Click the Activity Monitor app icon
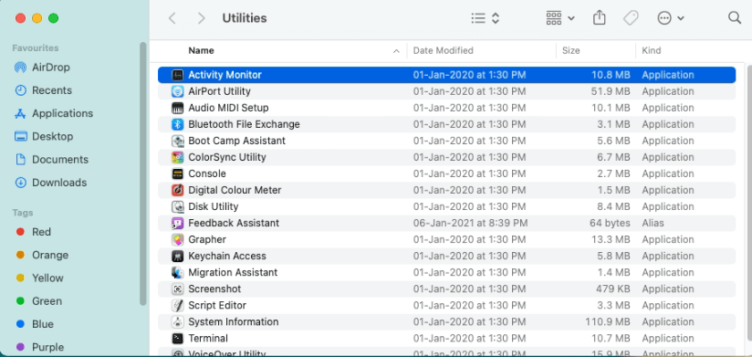Viewport: 752px width, 357px height. [177, 75]
